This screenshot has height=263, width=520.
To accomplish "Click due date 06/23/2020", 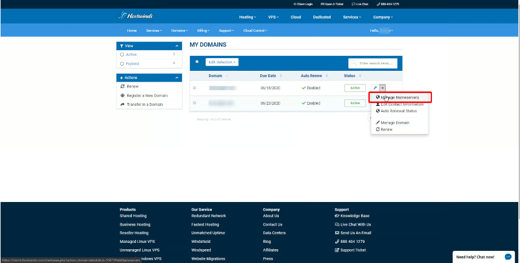I will click(270, 104).
